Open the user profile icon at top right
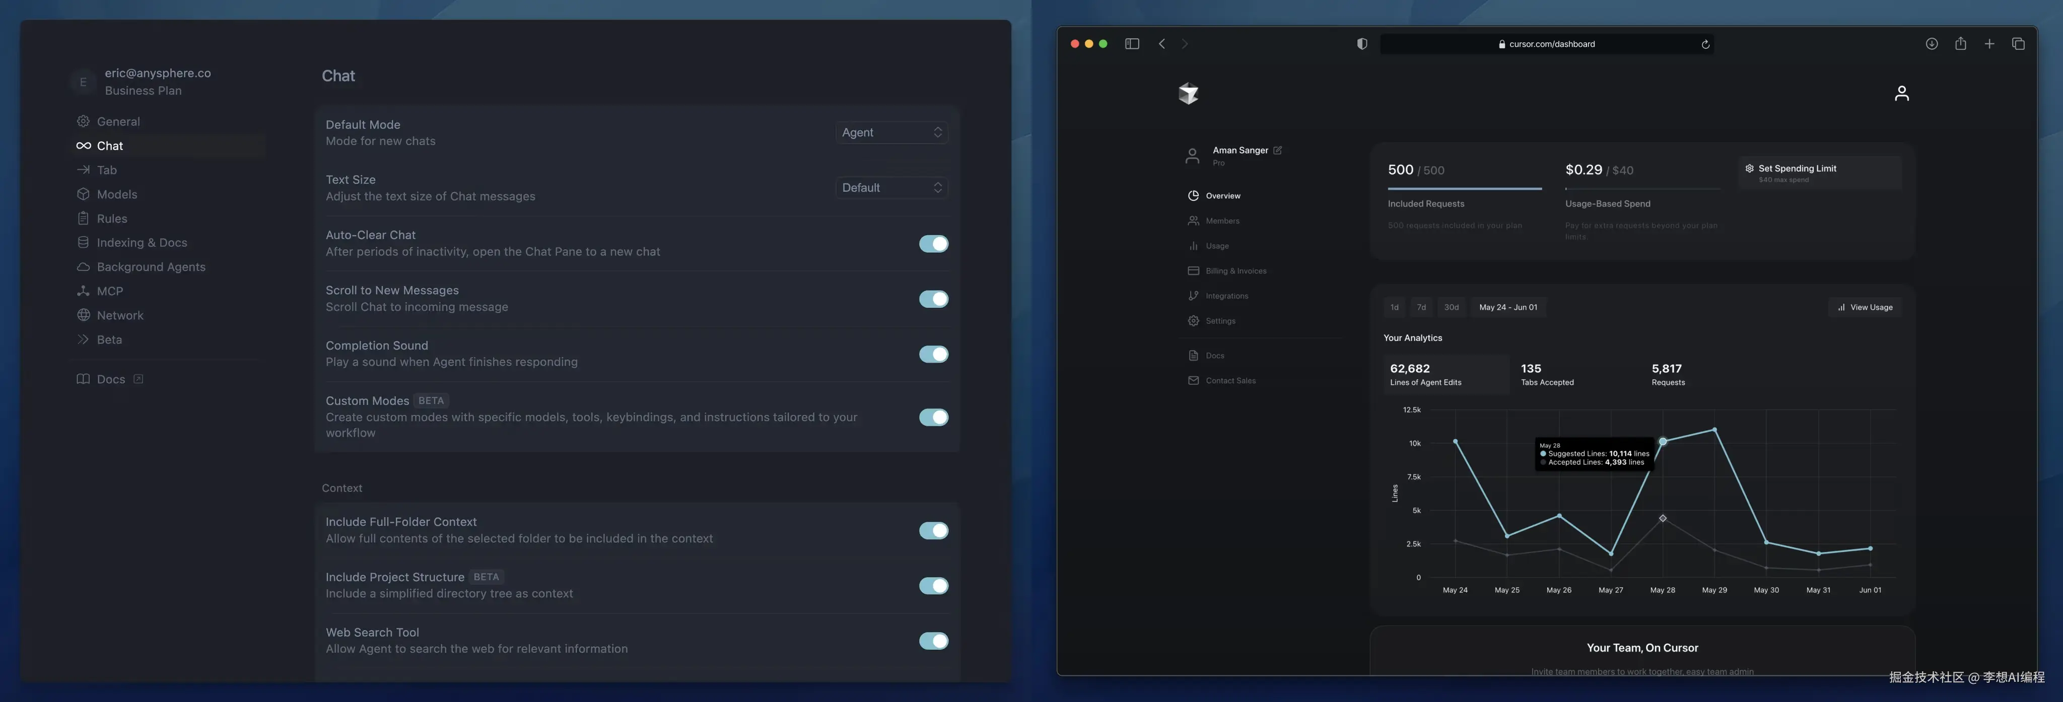Screen dimensions: 2063x702 click(x=1901, y=94)
